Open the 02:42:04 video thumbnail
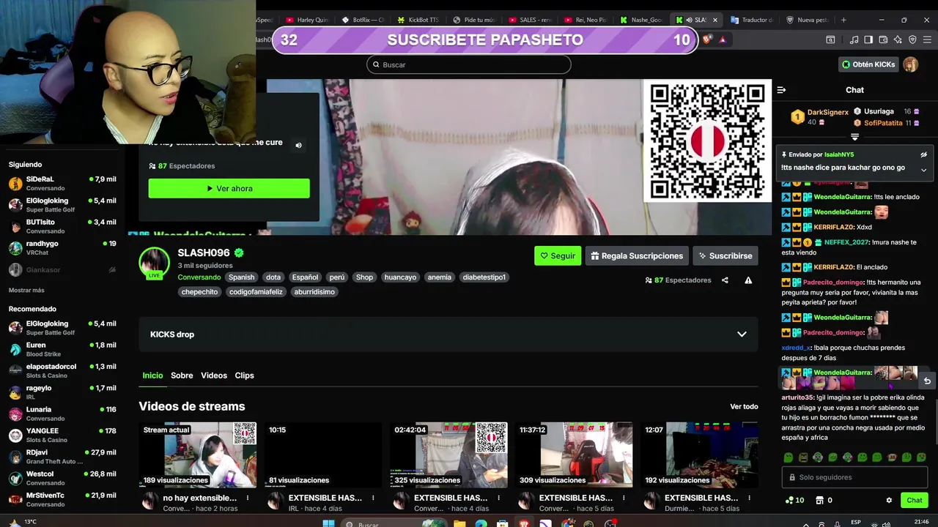 (448, 455)
